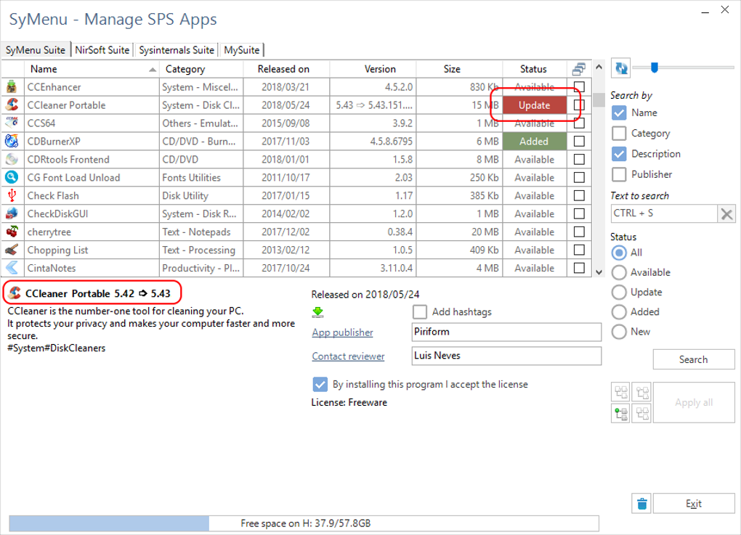Enable Search by Category

pyautogui.click(x=619, y=133)
